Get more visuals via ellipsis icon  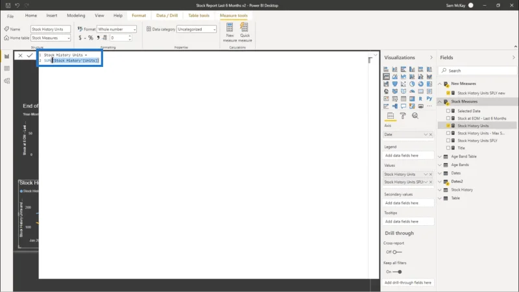429,106
